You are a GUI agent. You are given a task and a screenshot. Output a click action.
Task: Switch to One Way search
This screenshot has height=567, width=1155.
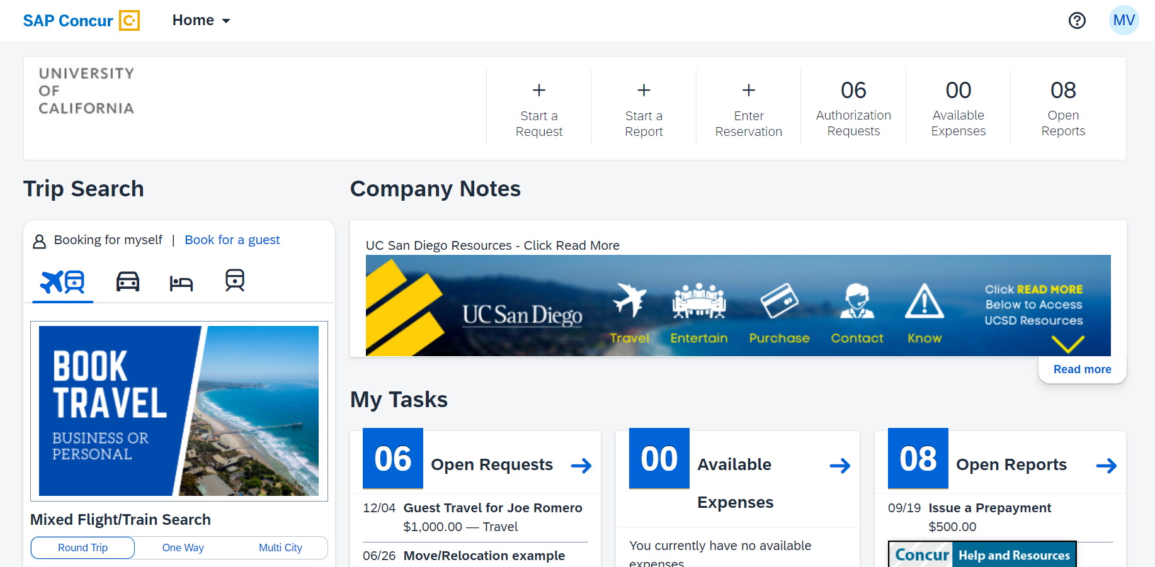[x=182, y=547]
